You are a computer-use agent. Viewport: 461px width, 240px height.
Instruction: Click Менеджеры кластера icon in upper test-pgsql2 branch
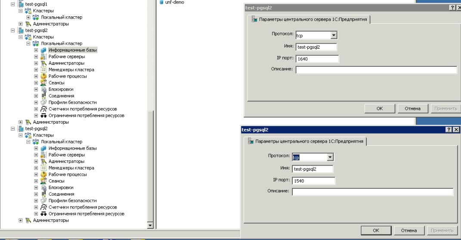43,69
